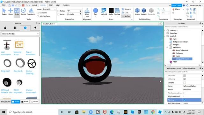Switch to the VIEW ribbon tab
The height and width of the screenshot is (115, 204).
tap(58, 5)
